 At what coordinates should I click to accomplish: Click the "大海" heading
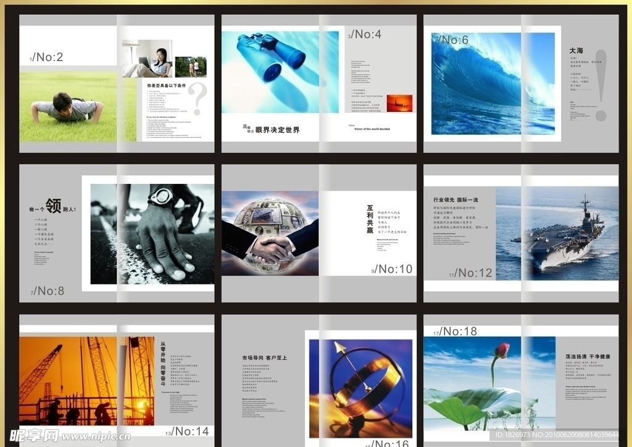pyautogui.click(x=576, y=51)
